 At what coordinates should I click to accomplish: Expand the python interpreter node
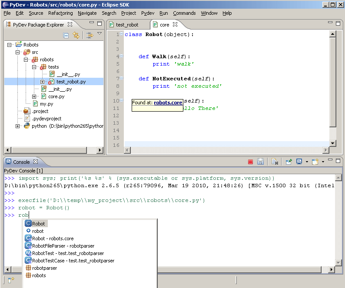click(x=18, y=126)
